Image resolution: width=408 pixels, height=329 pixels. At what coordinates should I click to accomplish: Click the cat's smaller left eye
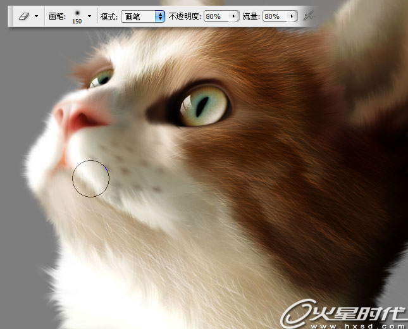pos(101,78)
